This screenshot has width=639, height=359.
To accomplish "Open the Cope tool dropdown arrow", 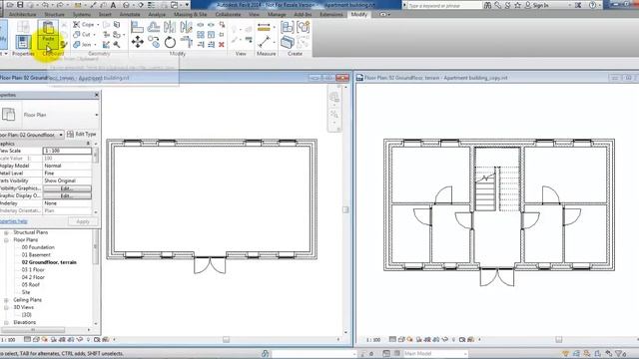I will pos(98,25).
